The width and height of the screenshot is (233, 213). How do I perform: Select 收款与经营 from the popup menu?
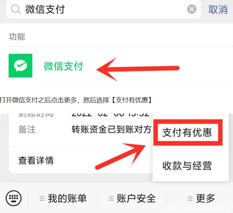(x=187, y=166)
